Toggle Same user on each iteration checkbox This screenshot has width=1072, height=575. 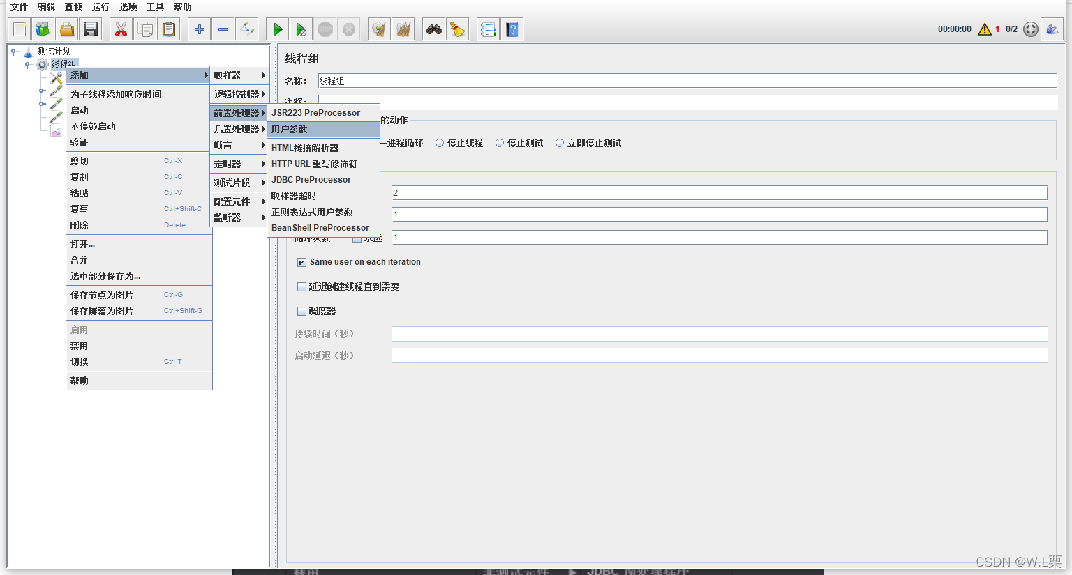point(301,262)
